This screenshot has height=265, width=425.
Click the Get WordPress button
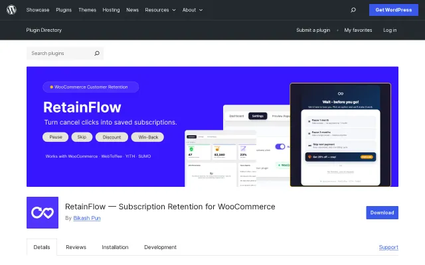[394, 10]
